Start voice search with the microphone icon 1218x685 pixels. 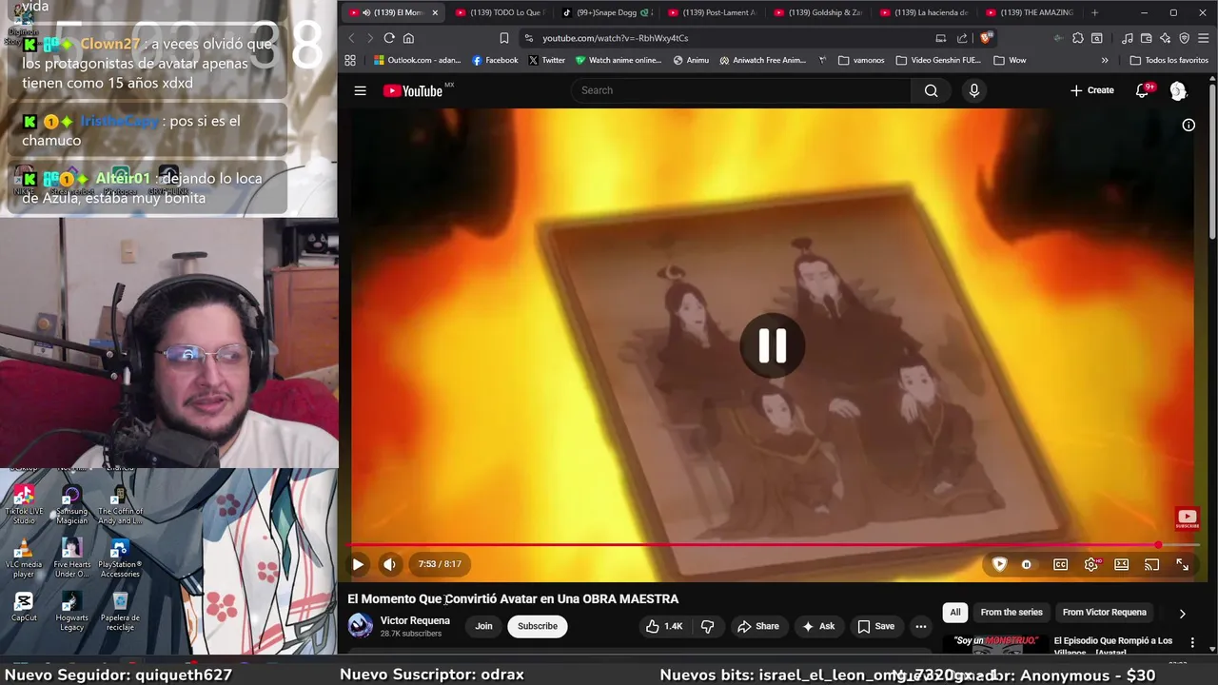click(973, 90)
